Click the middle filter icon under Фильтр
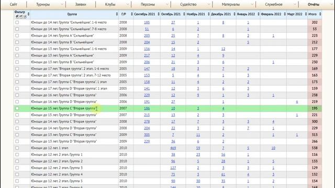This screenshot has height=188, width=335. (x=21, y=16)
